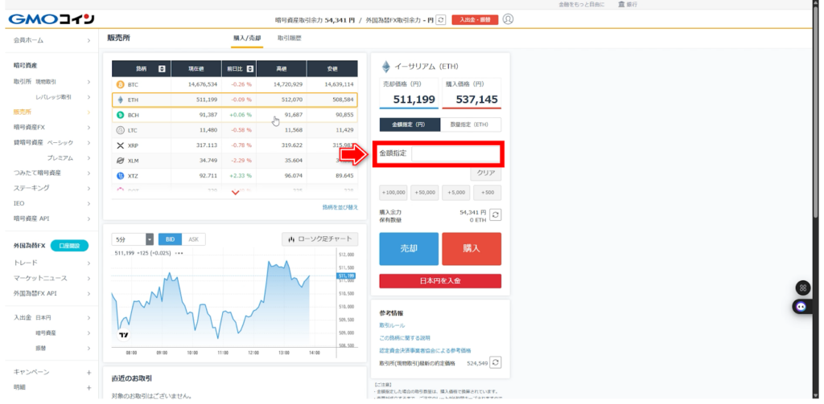Add +50,000 yen to the amount
This screenshot has width=824, height=404.
(x=425, y=193)
